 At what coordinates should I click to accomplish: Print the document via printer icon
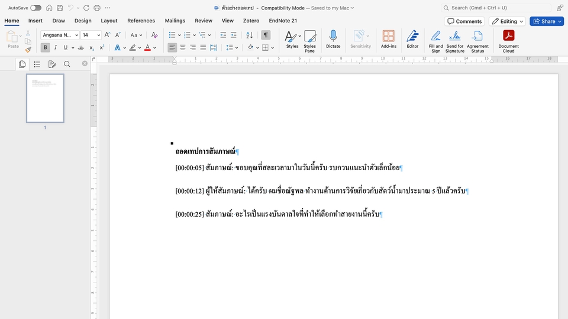click(x=97, y=8)
